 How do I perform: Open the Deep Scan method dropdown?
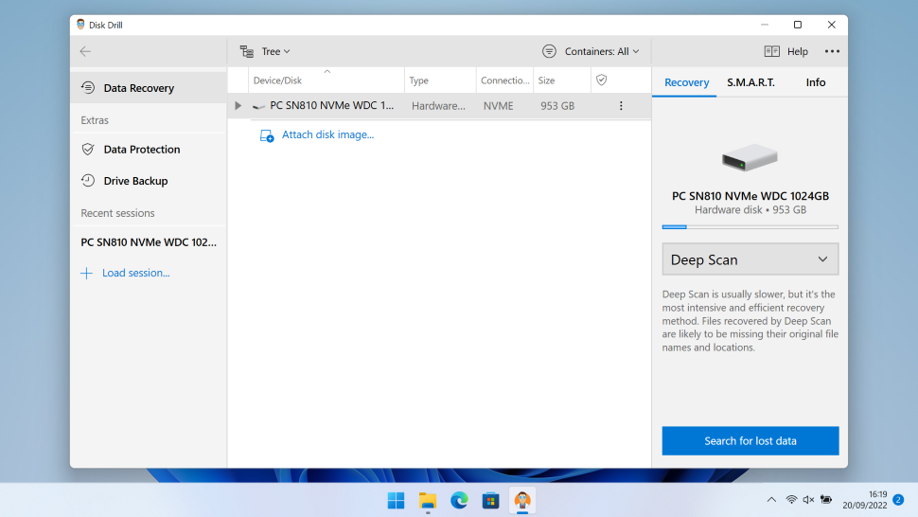tap(750, 259)
